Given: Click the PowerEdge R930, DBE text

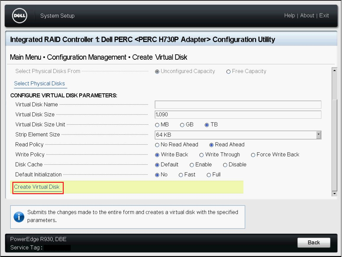Looking at the screenshot, I should 38,239.
